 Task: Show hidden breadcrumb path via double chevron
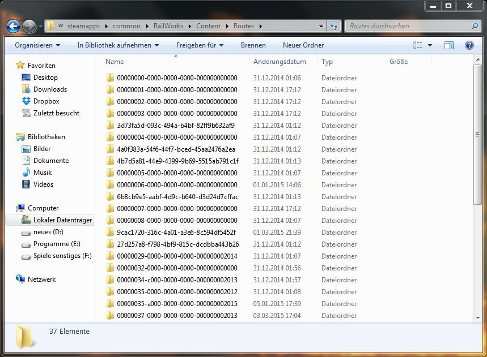[61, 26]
